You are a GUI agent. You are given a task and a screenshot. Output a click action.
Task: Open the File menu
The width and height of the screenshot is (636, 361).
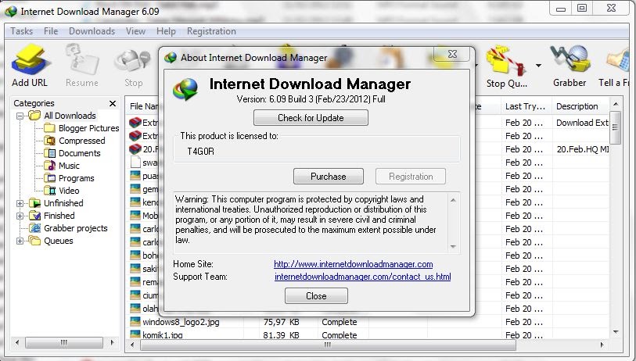click(x=51, y=31)
